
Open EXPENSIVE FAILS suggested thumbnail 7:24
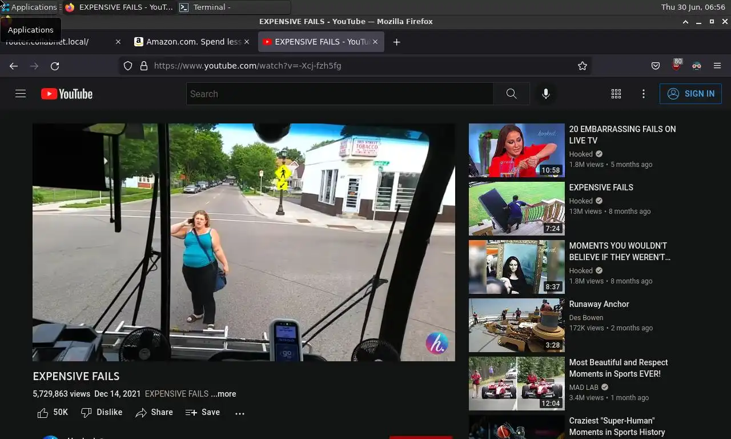click(x=517, y=209)
